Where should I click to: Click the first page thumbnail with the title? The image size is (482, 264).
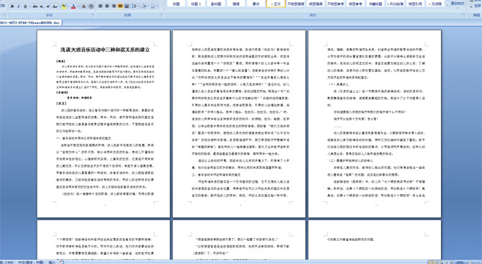(104, 124)
